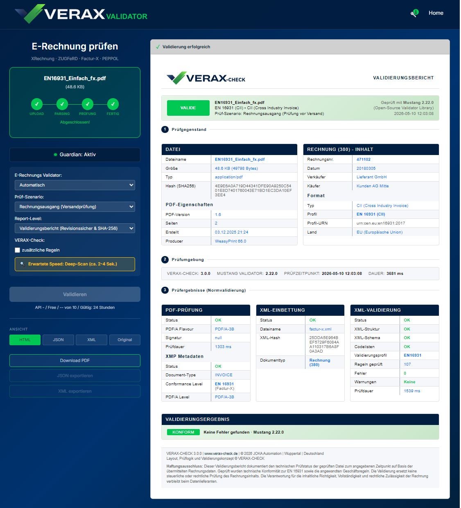This screenshot has height=508, width=461.
Task: Click section number 2 badge Prüfumgebung
Action: [x=165, y=259]
